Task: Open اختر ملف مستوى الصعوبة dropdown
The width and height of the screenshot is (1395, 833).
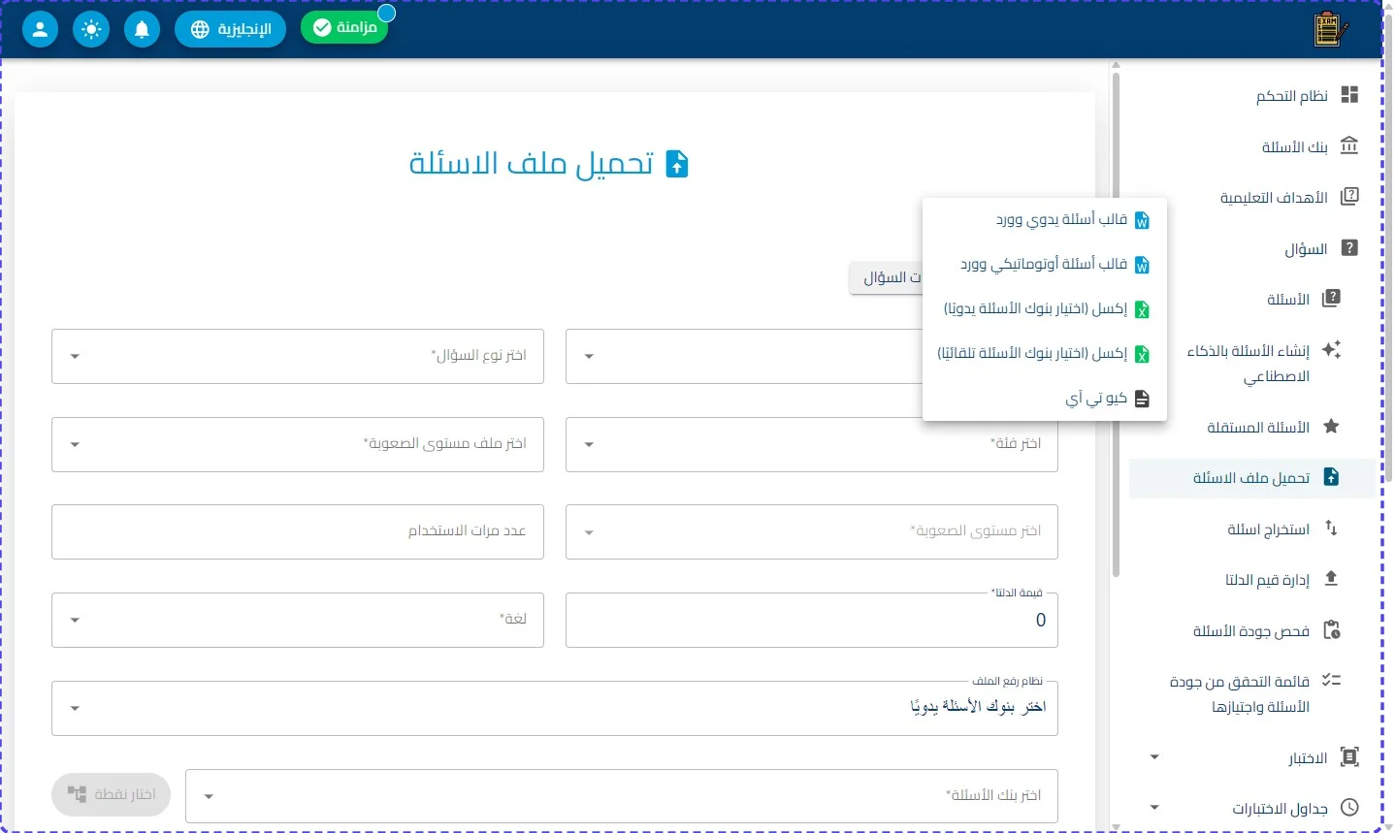Action: click(x=298, y=444)
